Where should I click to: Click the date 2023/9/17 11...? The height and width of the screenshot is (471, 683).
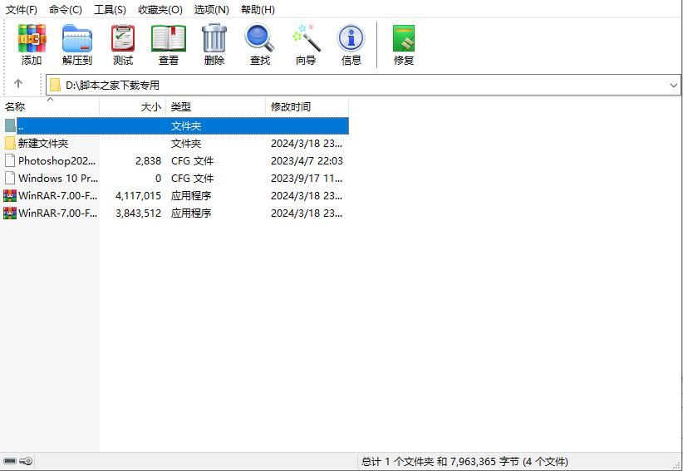(307, 178)
